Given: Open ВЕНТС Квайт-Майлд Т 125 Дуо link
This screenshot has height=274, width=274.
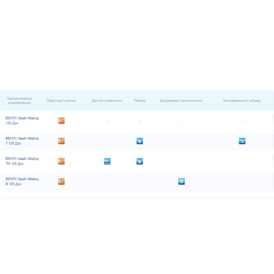Looking at the screenshot, I should coord(22,141).
